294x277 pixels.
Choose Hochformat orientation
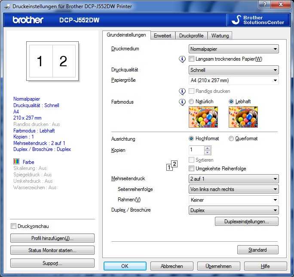coord(191,138)
